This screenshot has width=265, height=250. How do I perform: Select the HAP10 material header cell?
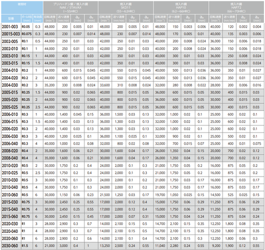pyautogui.click(x=181, y=8)
